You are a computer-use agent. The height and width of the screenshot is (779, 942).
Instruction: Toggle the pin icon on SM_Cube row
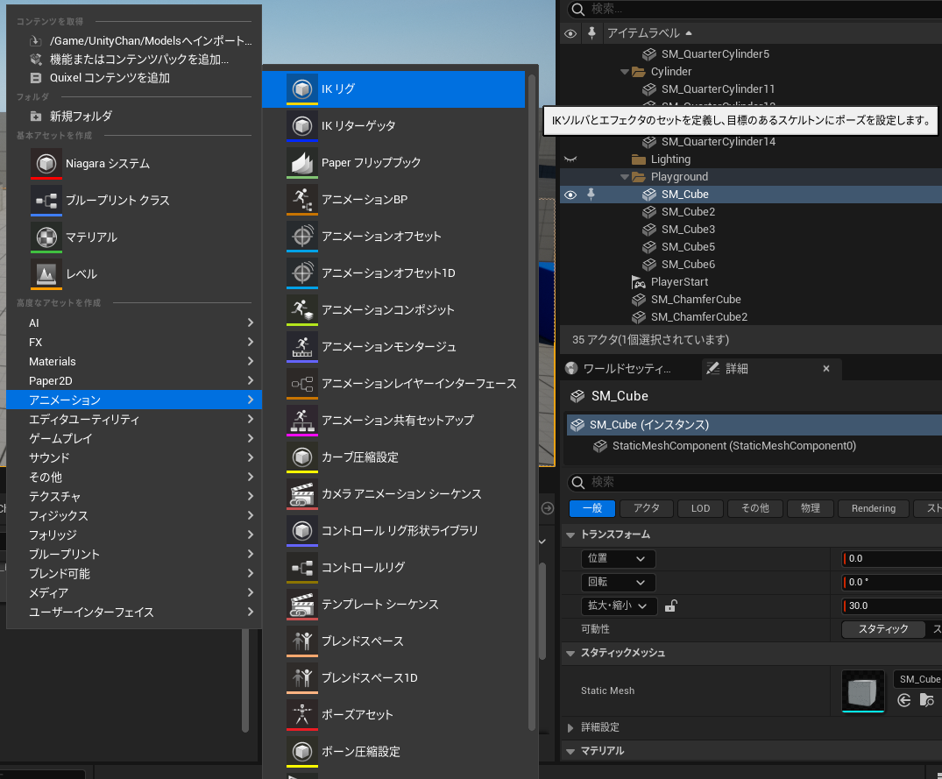pos(591,194)
